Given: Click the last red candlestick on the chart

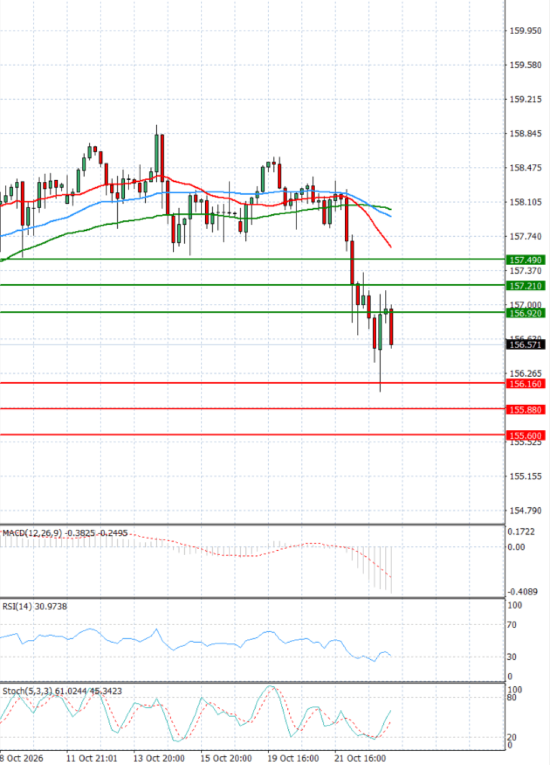Looking at the screenshot, I should 391,327.
